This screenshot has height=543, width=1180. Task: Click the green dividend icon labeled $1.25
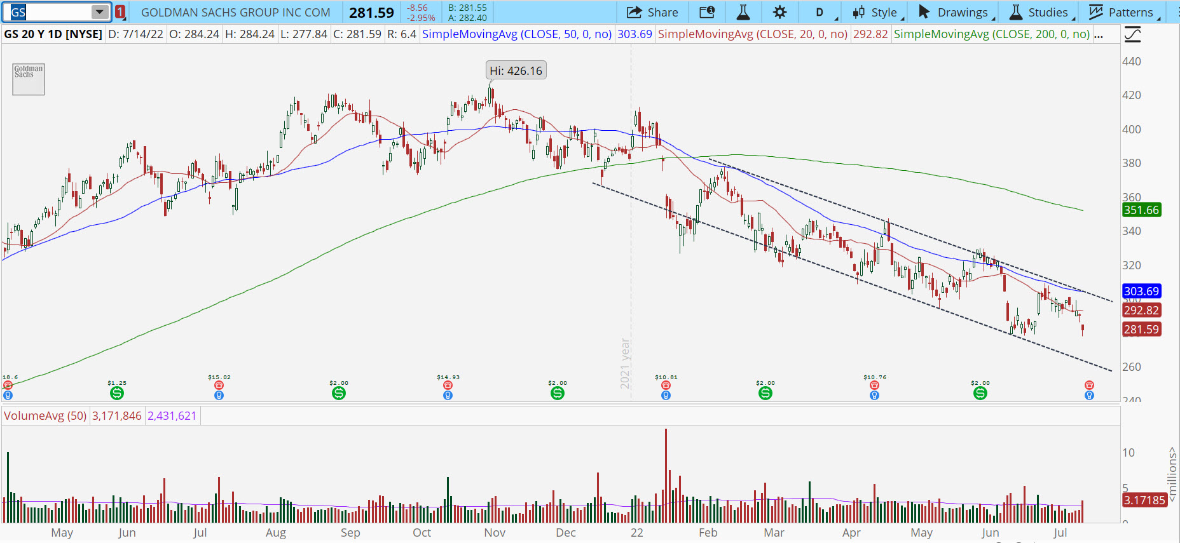117,393
